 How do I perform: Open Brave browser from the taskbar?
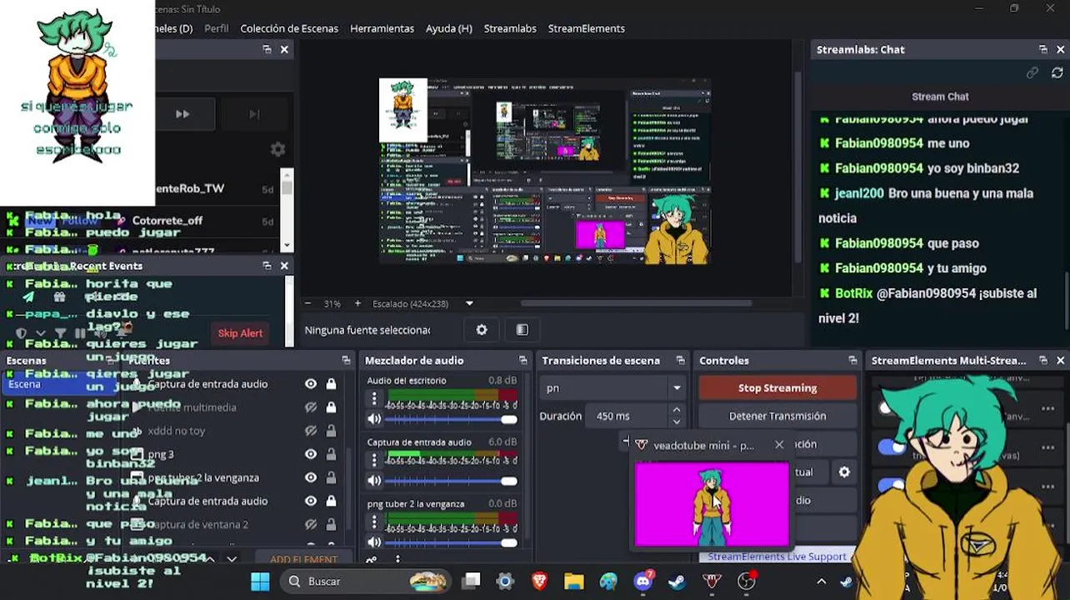(540, 581)
